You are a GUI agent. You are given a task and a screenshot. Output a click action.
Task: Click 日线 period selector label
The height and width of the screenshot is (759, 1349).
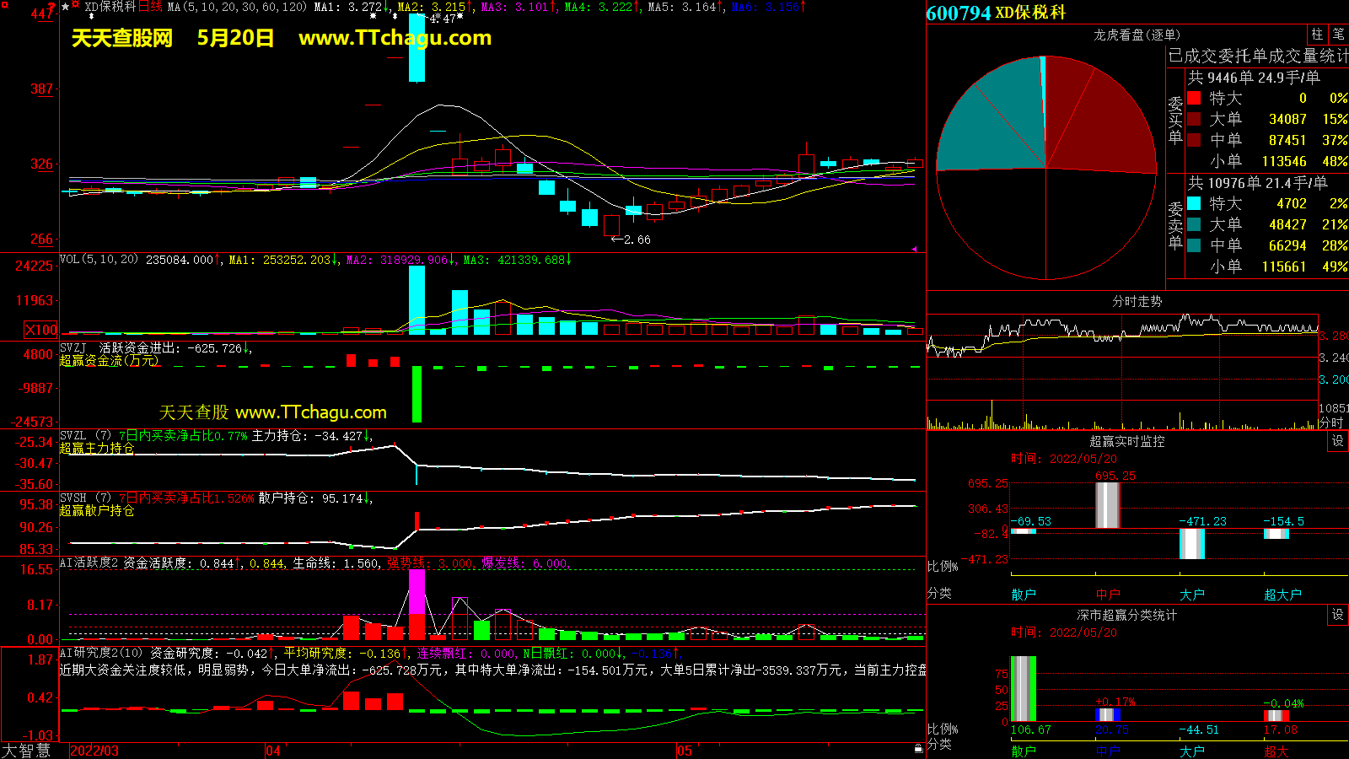(x=150, y=7)
